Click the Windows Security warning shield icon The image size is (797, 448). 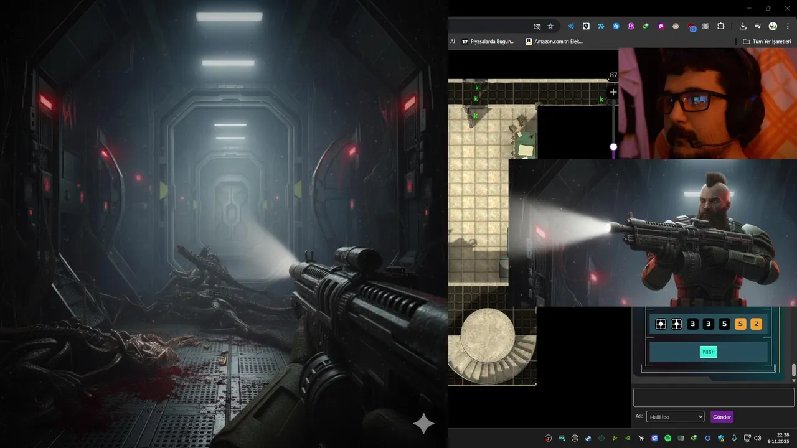click(x=721, y=438)
